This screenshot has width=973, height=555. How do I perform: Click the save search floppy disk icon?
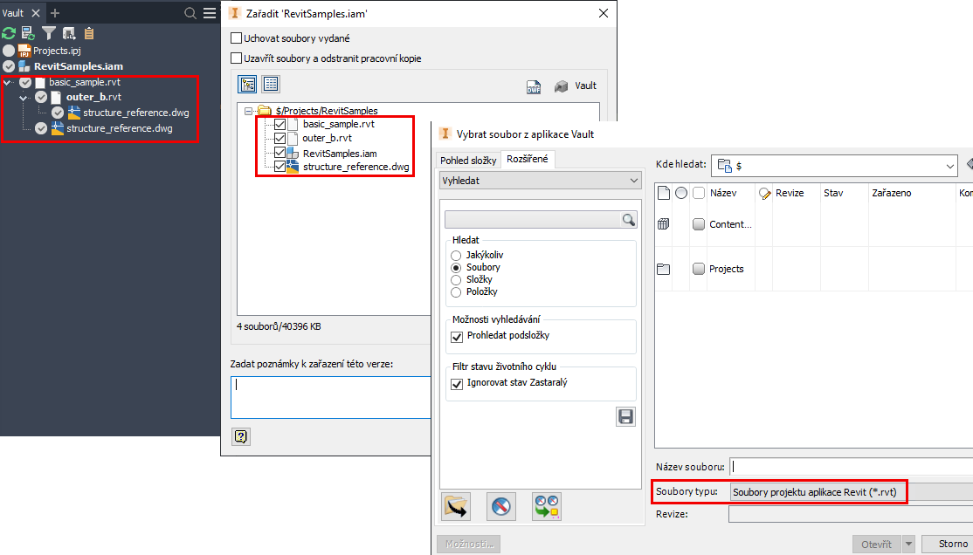point(625,417)
